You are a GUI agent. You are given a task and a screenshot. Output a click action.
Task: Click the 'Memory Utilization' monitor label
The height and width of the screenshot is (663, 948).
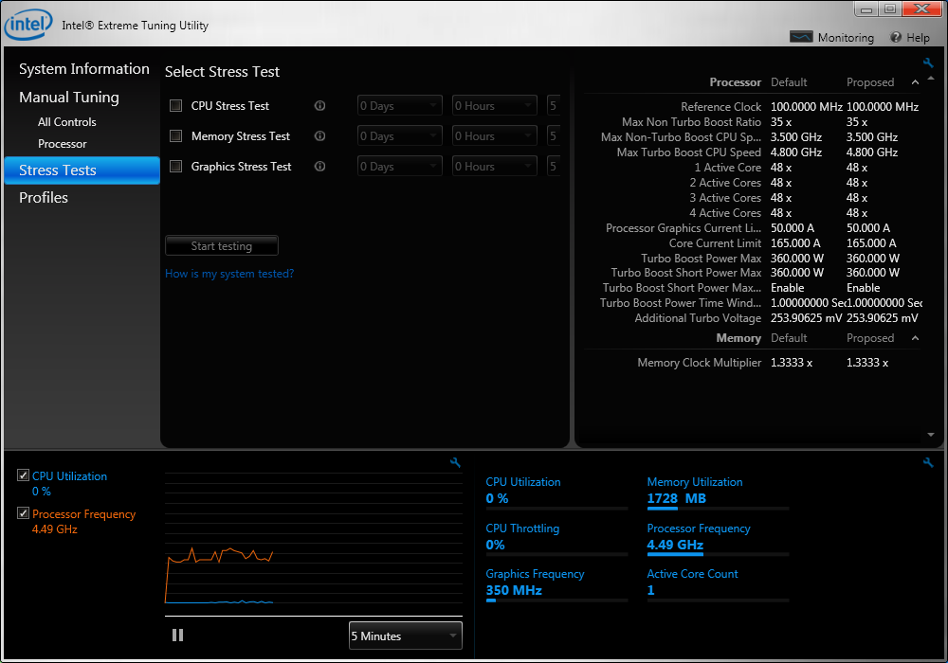click(695, 482)
